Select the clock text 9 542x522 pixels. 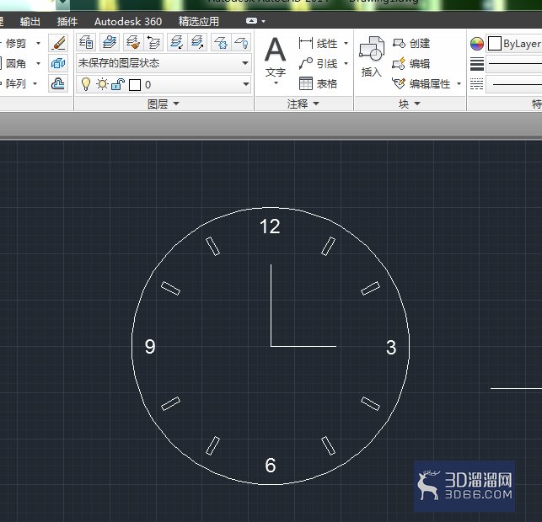click(x=150, y=346)
